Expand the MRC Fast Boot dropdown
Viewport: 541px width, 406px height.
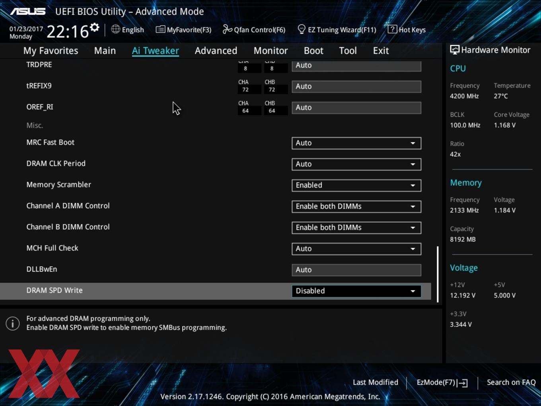coord(356,143)
